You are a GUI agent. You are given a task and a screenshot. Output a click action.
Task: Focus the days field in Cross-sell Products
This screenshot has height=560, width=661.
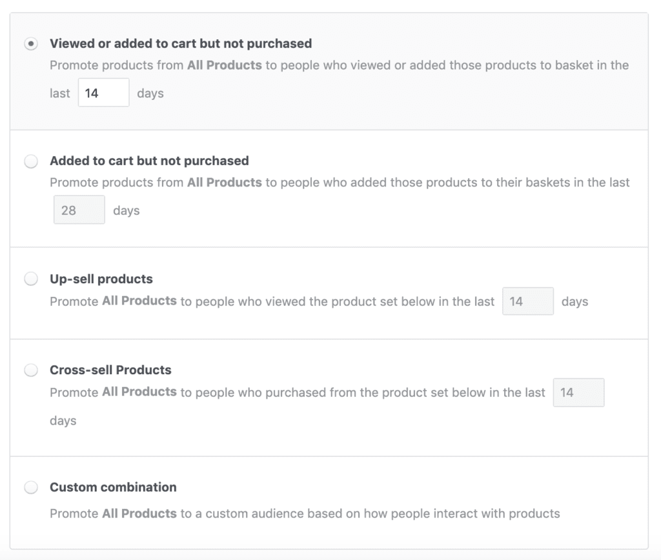click(578, 392)
